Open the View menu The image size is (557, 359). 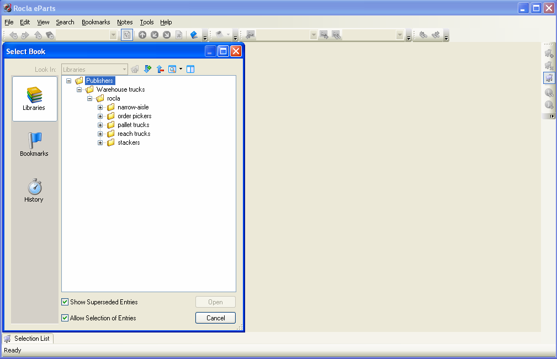click(x=44, y=22)
